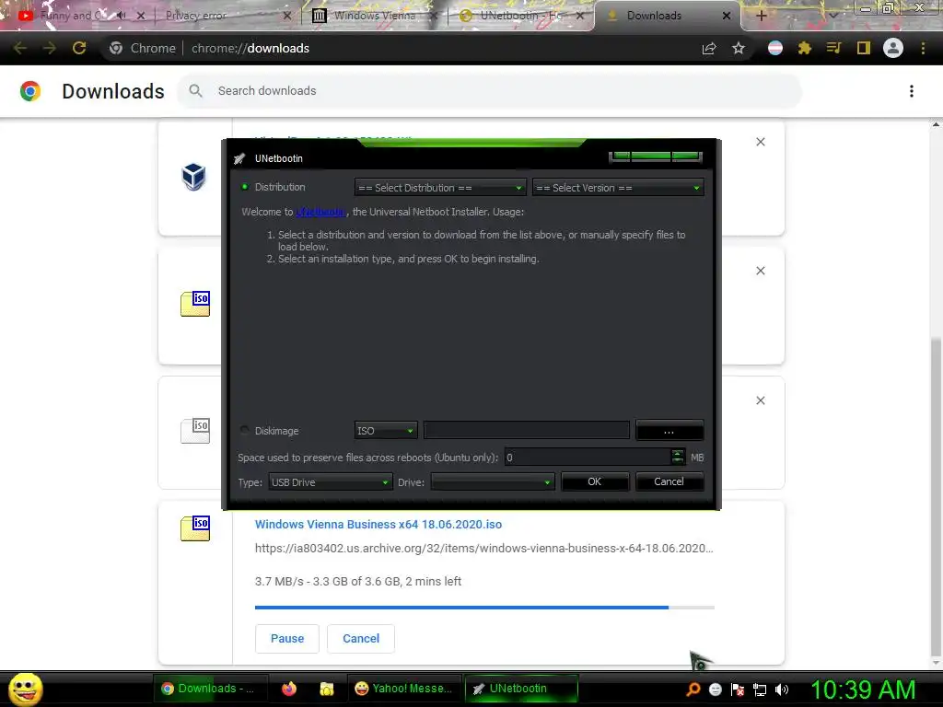Image resolution: width=943 pixels, height=707 pixels.
Task: Click the Windows Vienna iso file icon
Action: pos(195,528)
